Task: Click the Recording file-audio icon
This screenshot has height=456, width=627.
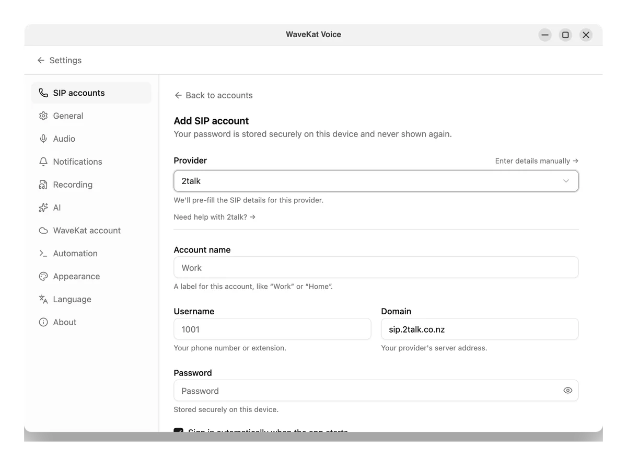Action: coord(43,185)
